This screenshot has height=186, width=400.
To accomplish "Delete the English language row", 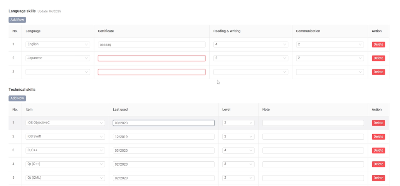I will click(x=378, y=44).
